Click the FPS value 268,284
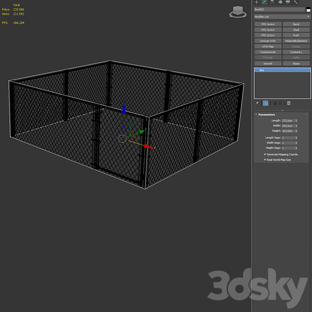312x312 pixels. [19, 23]
